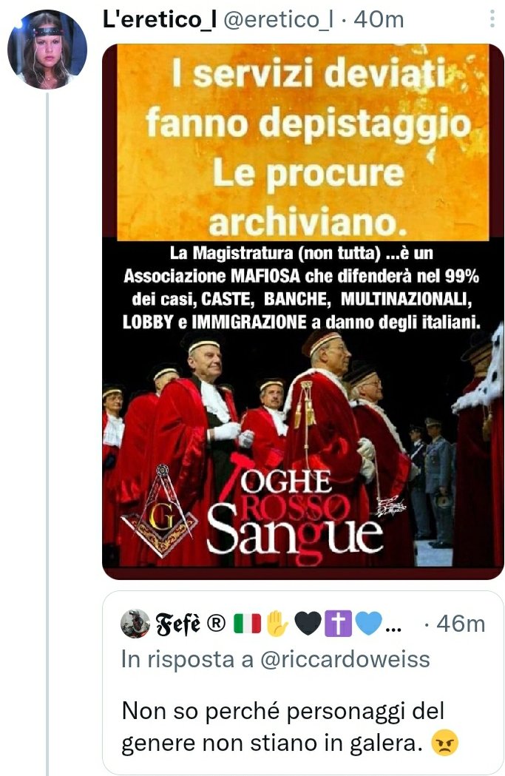Click the L'eretico_I display name
The width and height of the screenshot is (505, 776).
(159, 20)
